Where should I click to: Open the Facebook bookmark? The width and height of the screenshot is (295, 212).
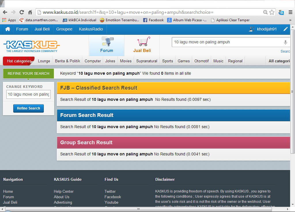click(153, 20)
